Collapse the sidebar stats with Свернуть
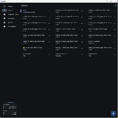The image size is (118, 118). click(10, 102)
